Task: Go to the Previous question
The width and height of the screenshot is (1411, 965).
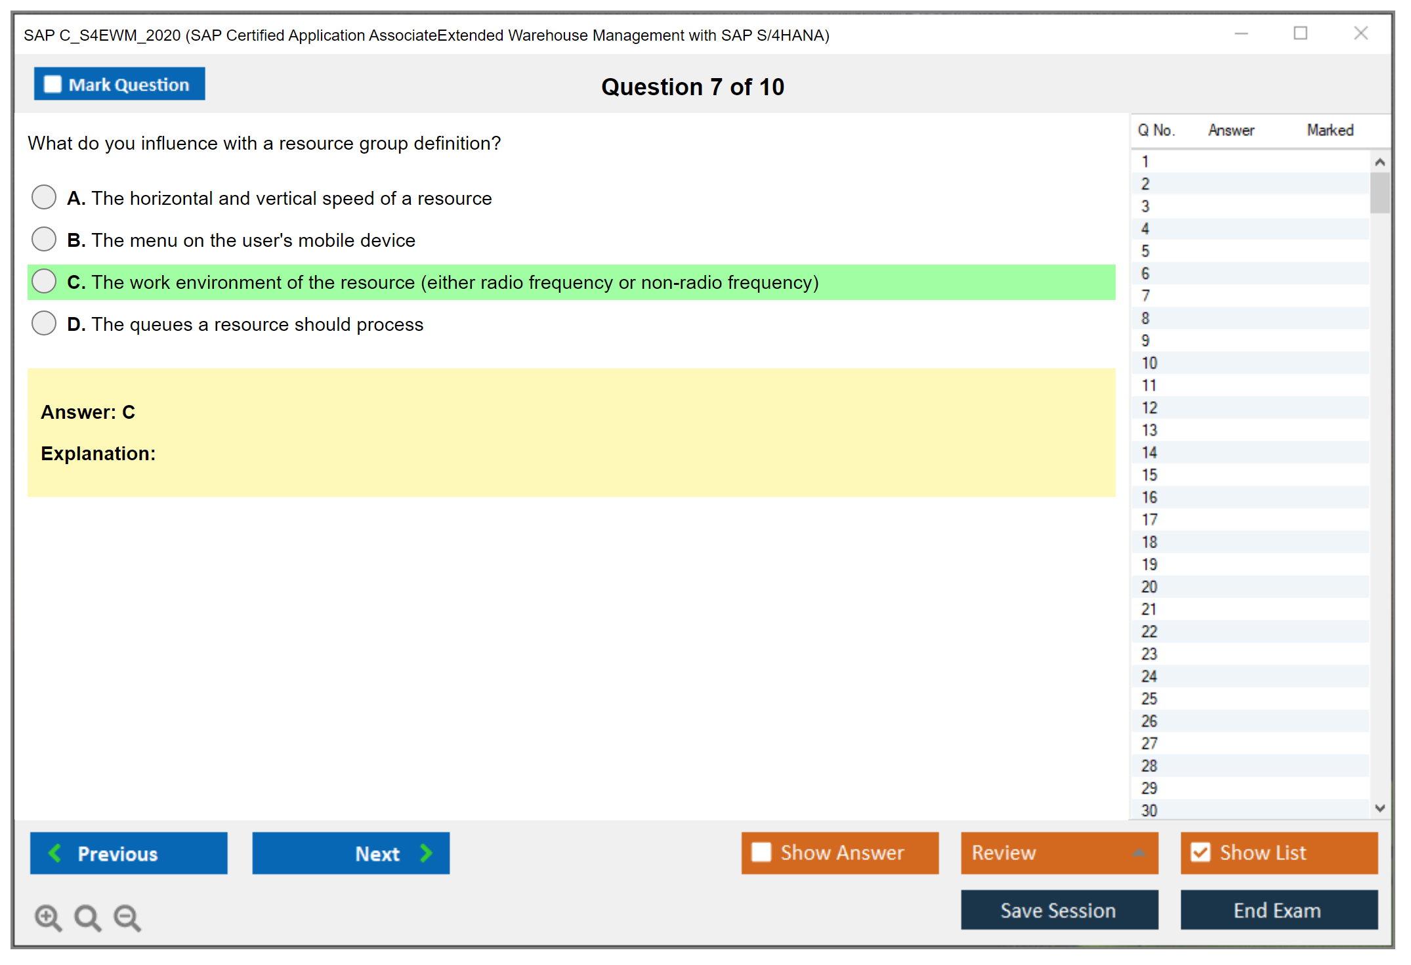Action: pos(129,853)
